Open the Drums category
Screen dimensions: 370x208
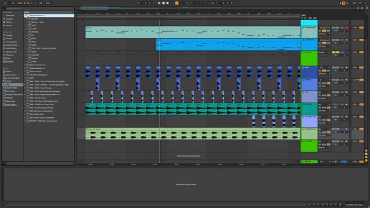click(x=9, y=39)
